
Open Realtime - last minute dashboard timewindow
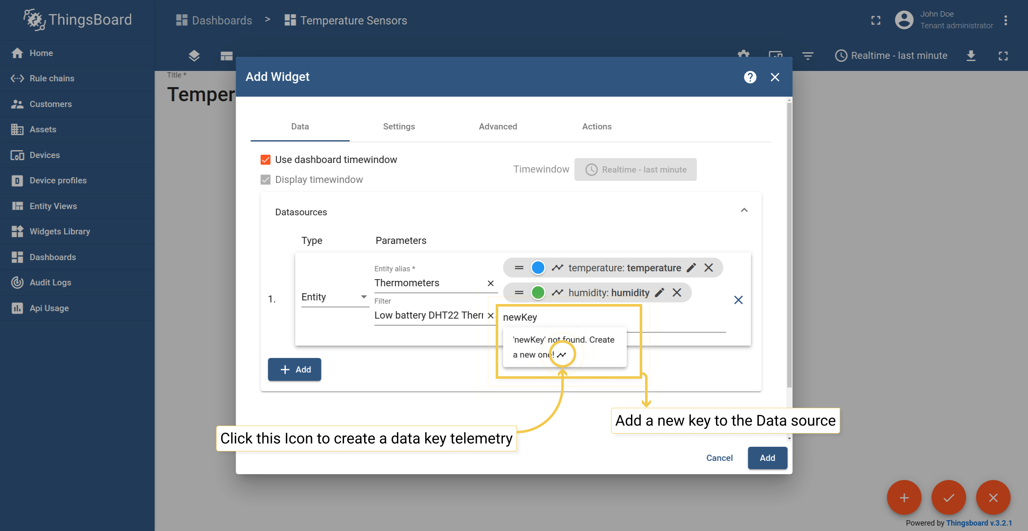891,56
